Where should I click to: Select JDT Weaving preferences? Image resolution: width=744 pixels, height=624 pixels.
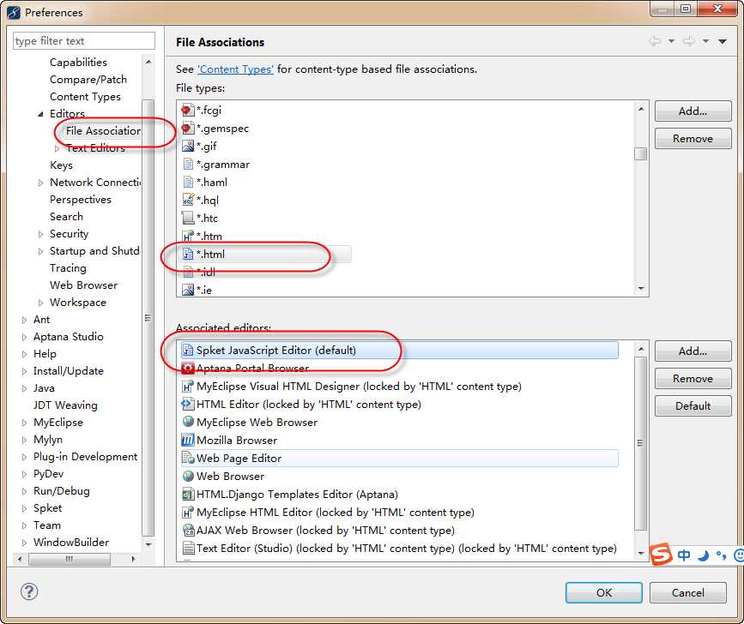(65, 405)
